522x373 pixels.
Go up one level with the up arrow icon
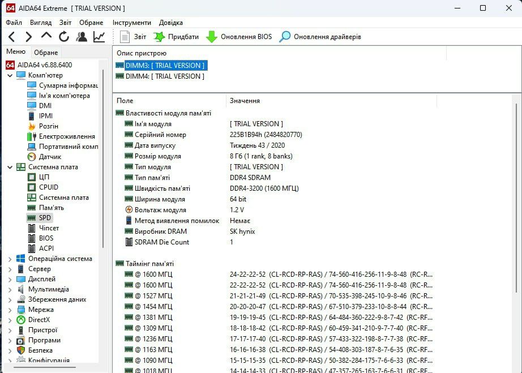(46, 35)
